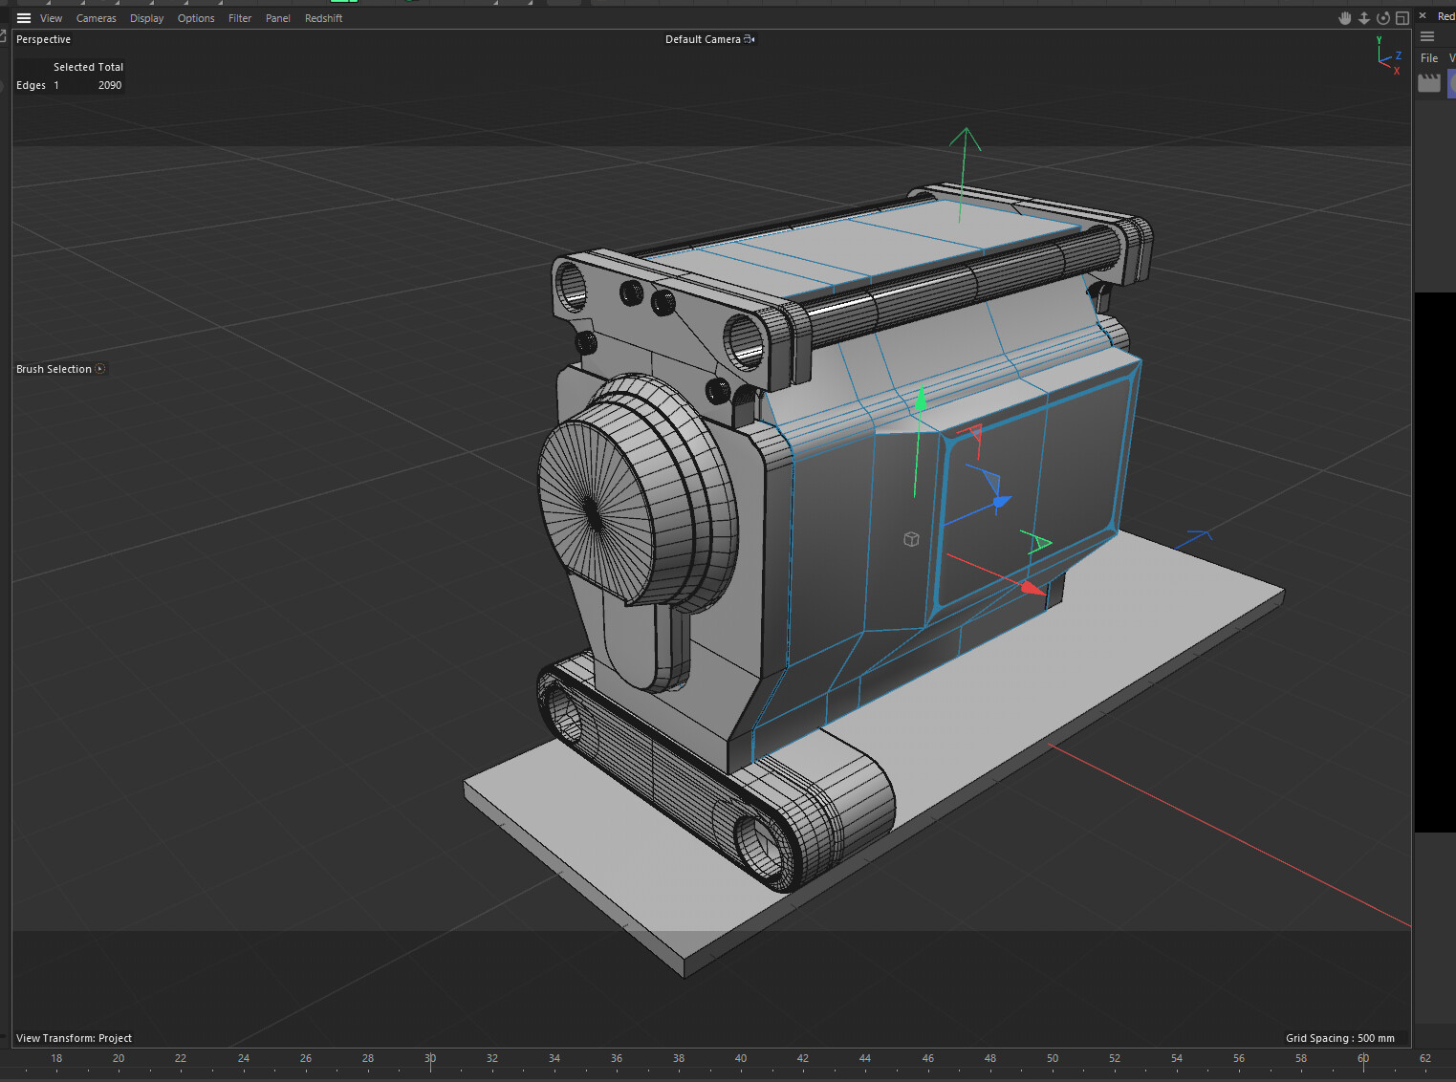Open the Cameras menu
The width and height of the screenshot is (1456, 1082).
[x=96, y=18]
